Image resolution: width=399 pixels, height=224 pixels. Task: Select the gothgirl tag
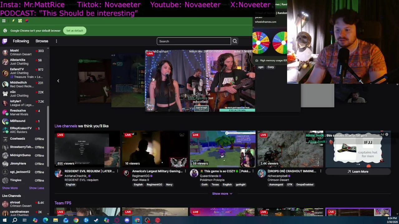point(241,184)
